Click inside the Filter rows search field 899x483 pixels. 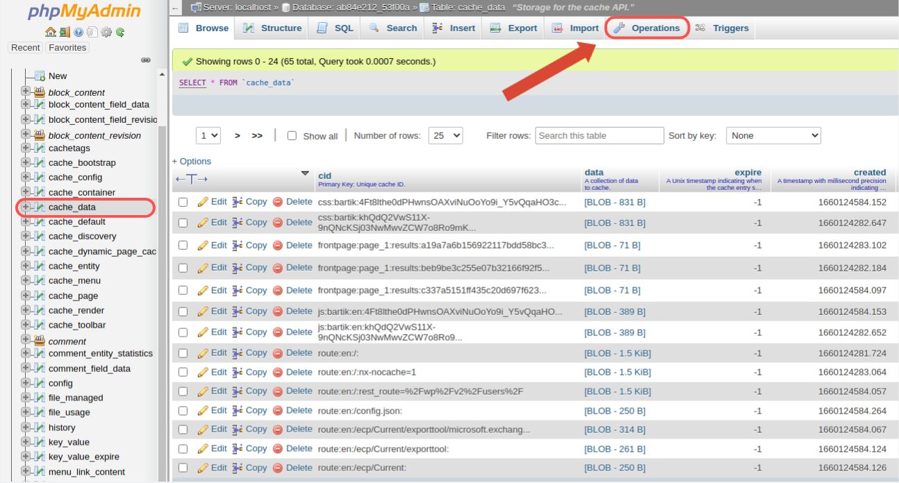click(x=599, y=135)
